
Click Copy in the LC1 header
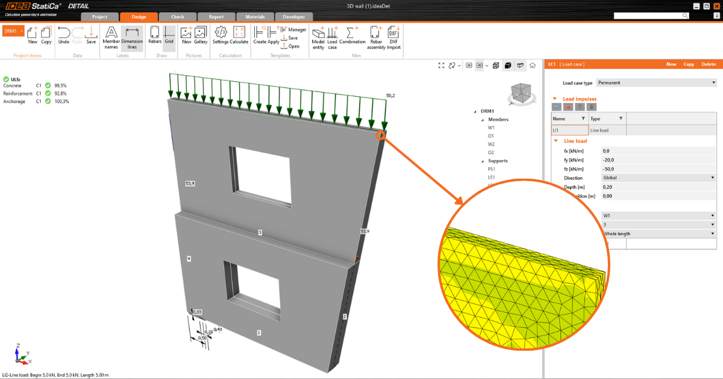689,64
